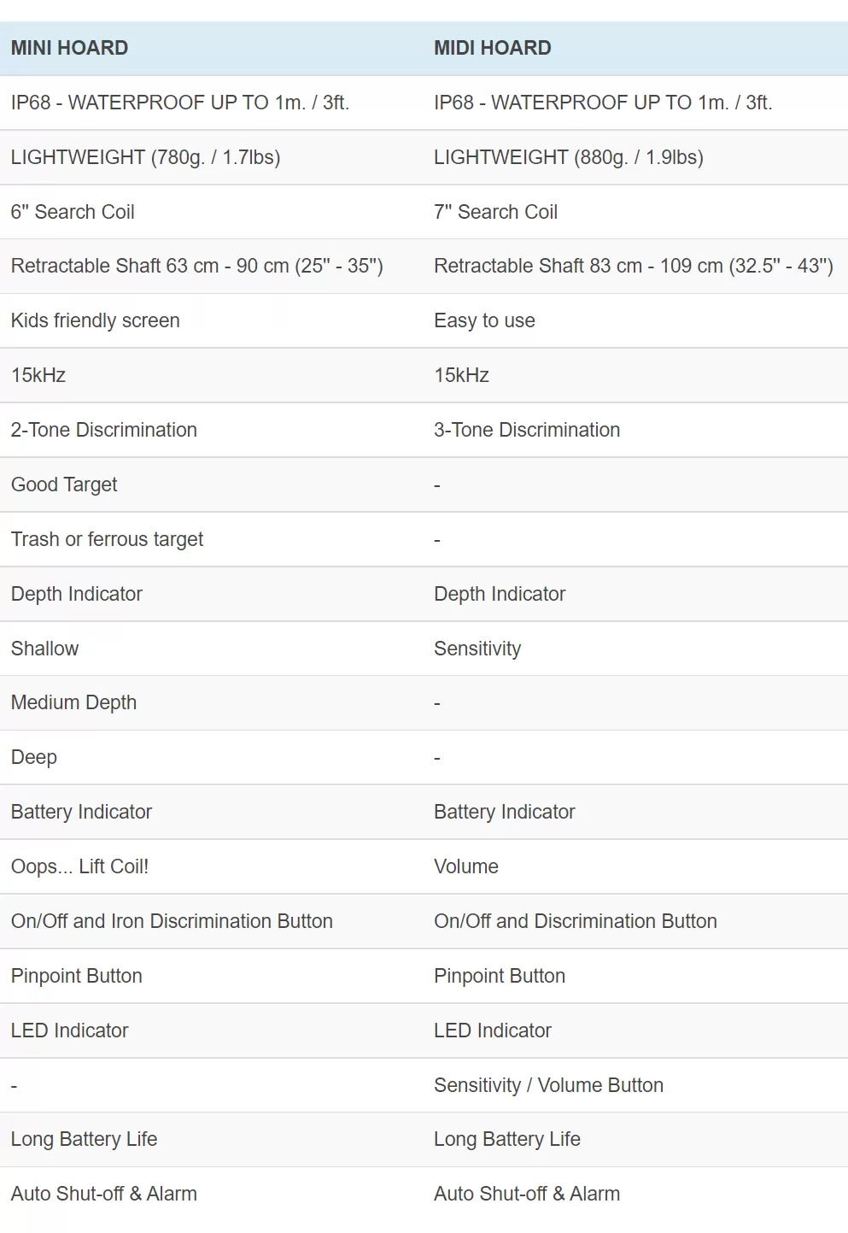Select 2-Tone Discrimination text
848x1233 pixels.
(103, 430)
